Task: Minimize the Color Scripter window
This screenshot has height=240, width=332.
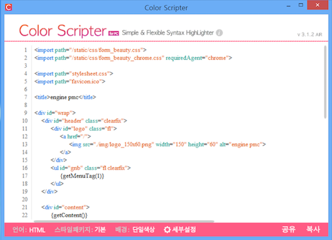Action: coord(288,6)
